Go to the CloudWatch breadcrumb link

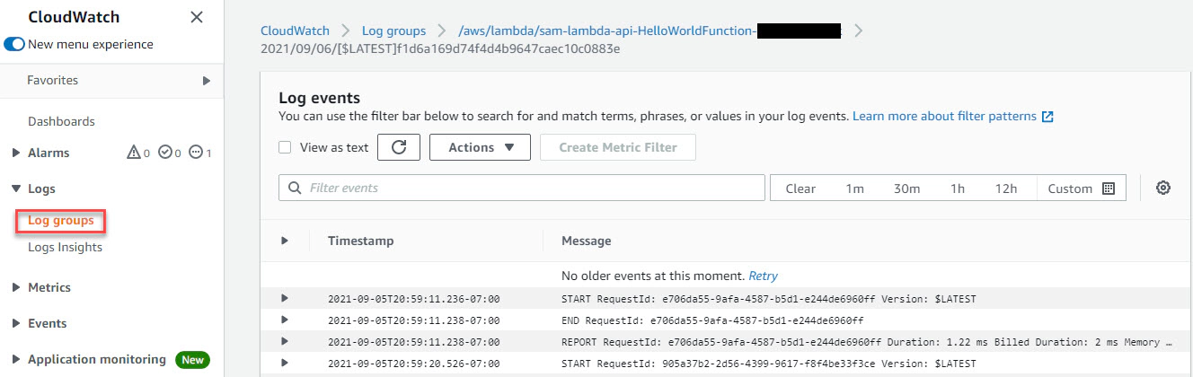[295, 31]
